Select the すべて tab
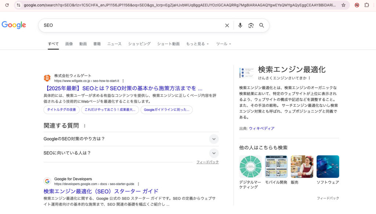This screenshot has height=214, width=376. coord(53,44)
